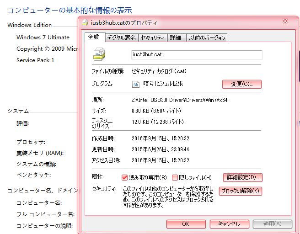300x234 pixels.
Task: Open 詳細設定(D)... advanced attributes
Action: click(x=242, y=177)
